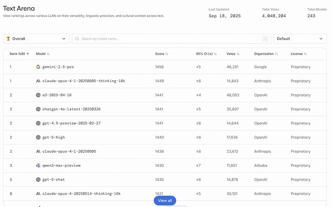Click the Alibaba Qwen icon beside qwen3-max-preview
Viewport: 332px width, 207px height.
coord(38,165)
